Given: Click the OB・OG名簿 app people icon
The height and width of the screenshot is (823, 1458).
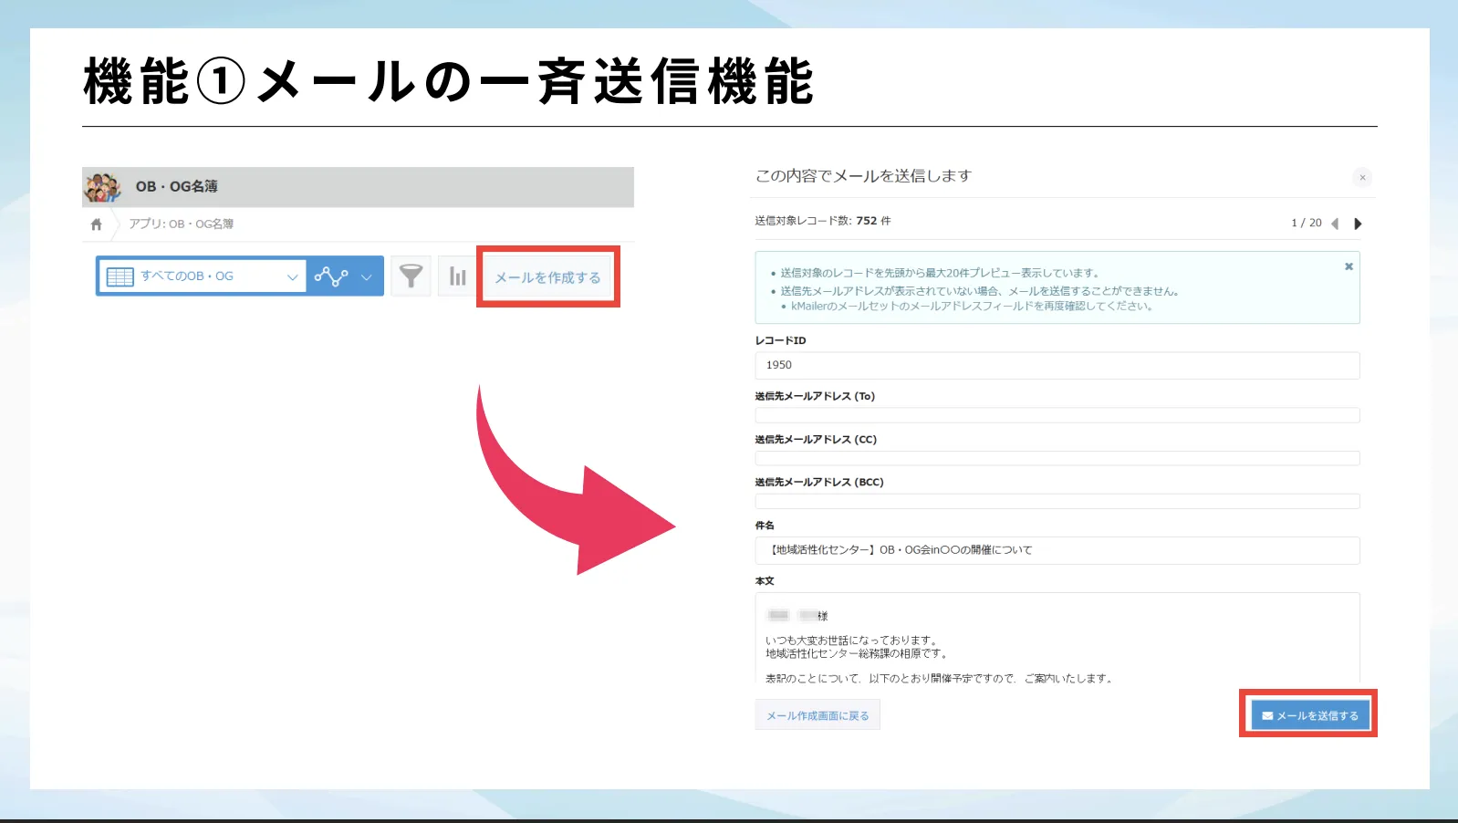Looking at the screenshot, I should [102, 187].
